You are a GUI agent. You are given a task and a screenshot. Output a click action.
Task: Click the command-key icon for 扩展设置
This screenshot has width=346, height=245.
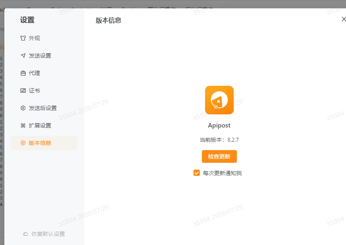(23, 125)
